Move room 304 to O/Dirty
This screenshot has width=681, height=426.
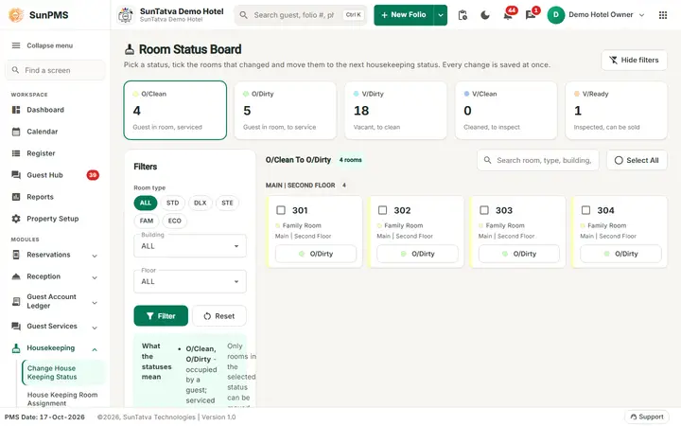pos(620,254)
